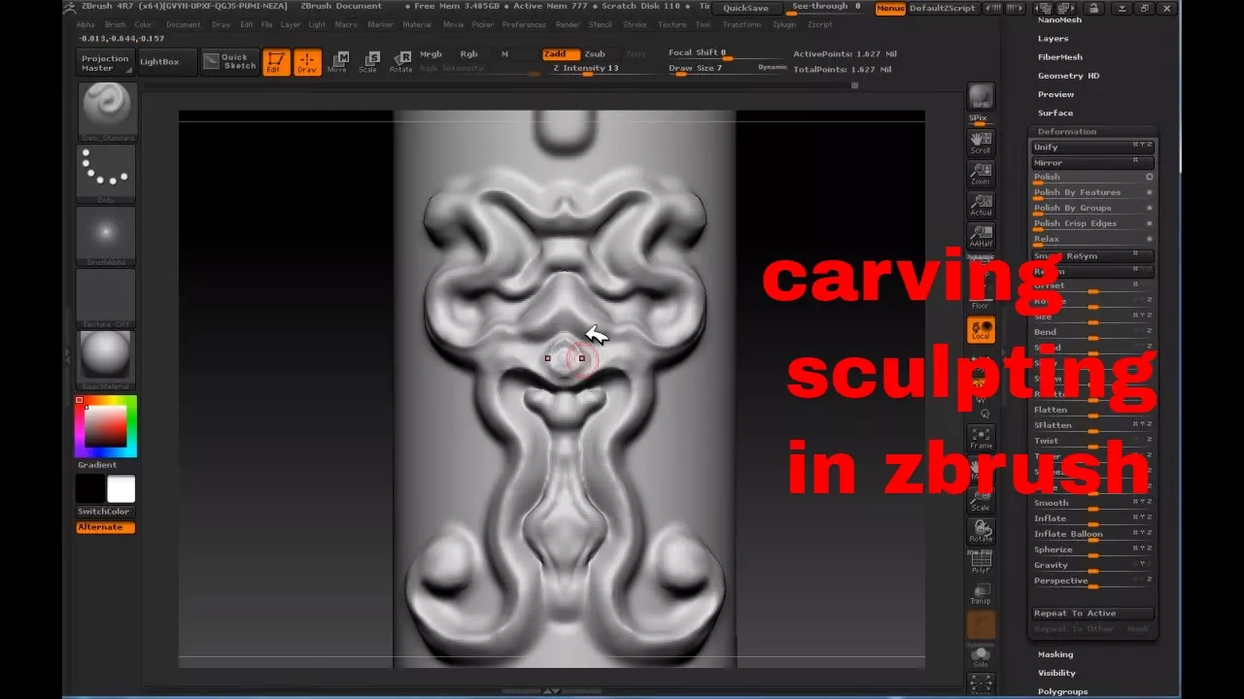Toggle PolyF wireframe display
The width and height of the screenshot is (1244, 699).
(x=981, y=561)
